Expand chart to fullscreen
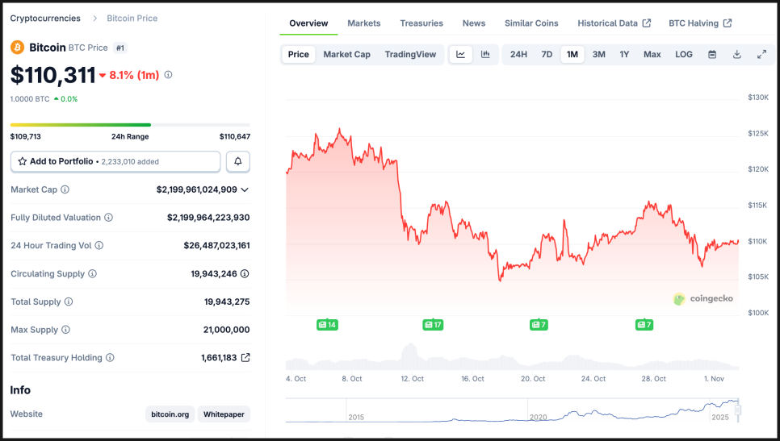 (761, 55)
